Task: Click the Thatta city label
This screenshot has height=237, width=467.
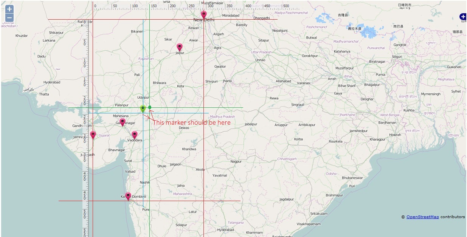Action: coord(44,94)
